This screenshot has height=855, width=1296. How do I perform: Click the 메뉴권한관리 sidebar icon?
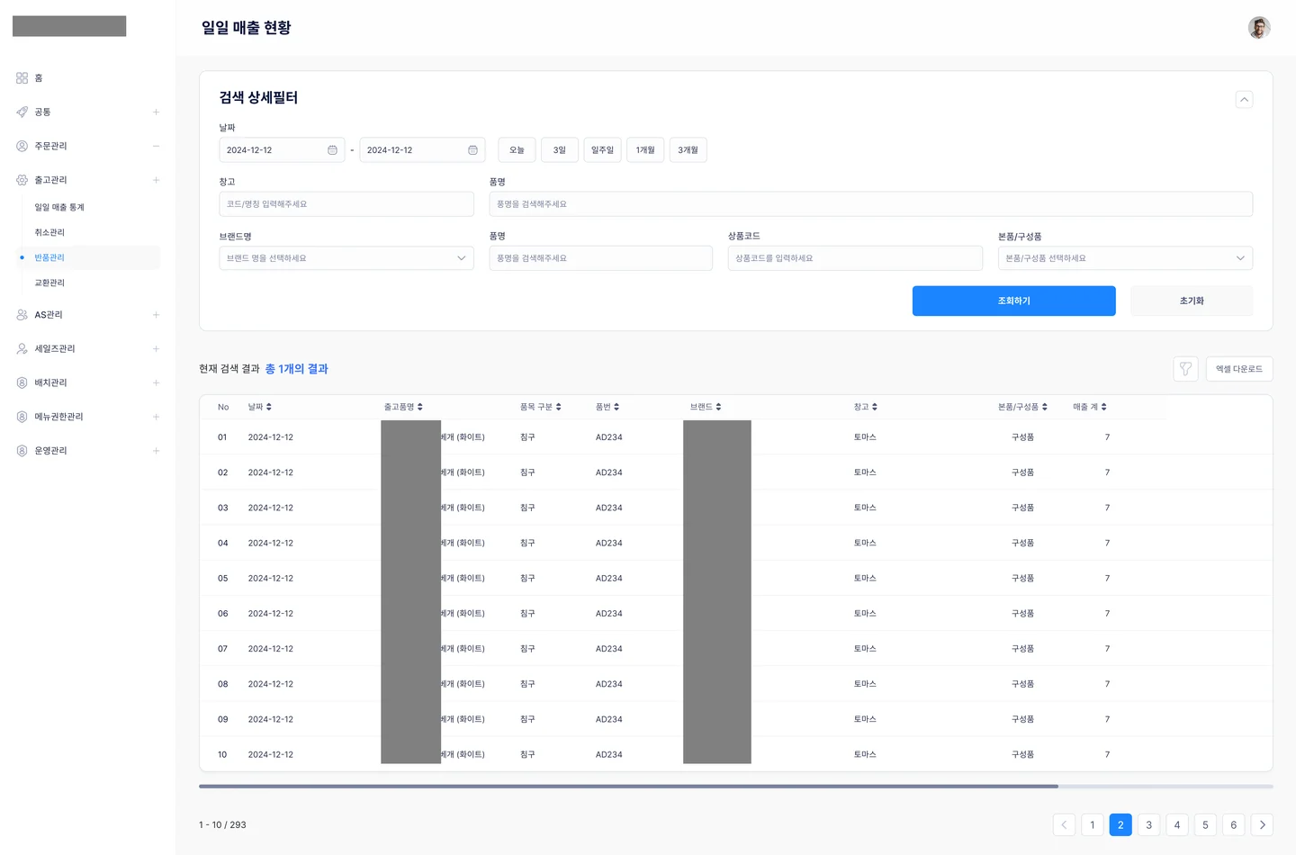tap(22, 417)
